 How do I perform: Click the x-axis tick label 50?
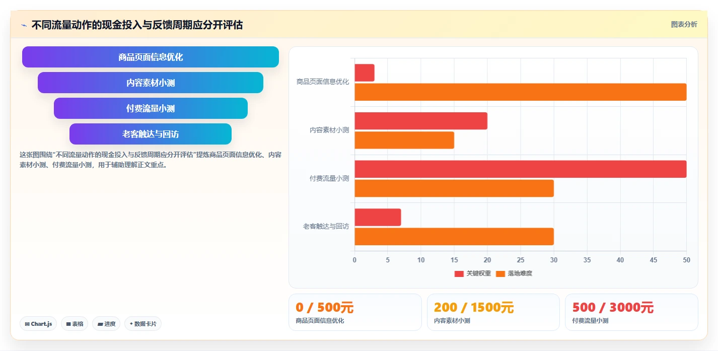pyautogui.click(x=686, y=260)
